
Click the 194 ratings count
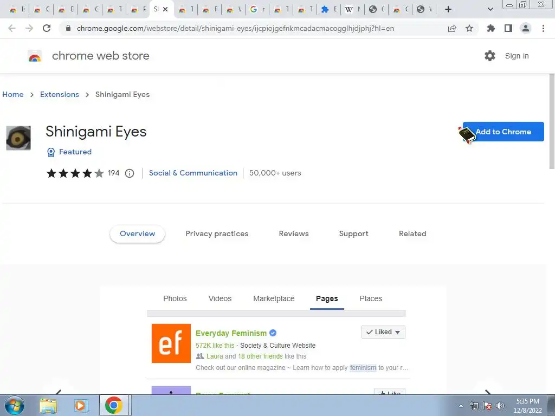coord(114,173)
